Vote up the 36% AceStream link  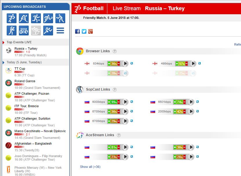(x=175, y=147)
